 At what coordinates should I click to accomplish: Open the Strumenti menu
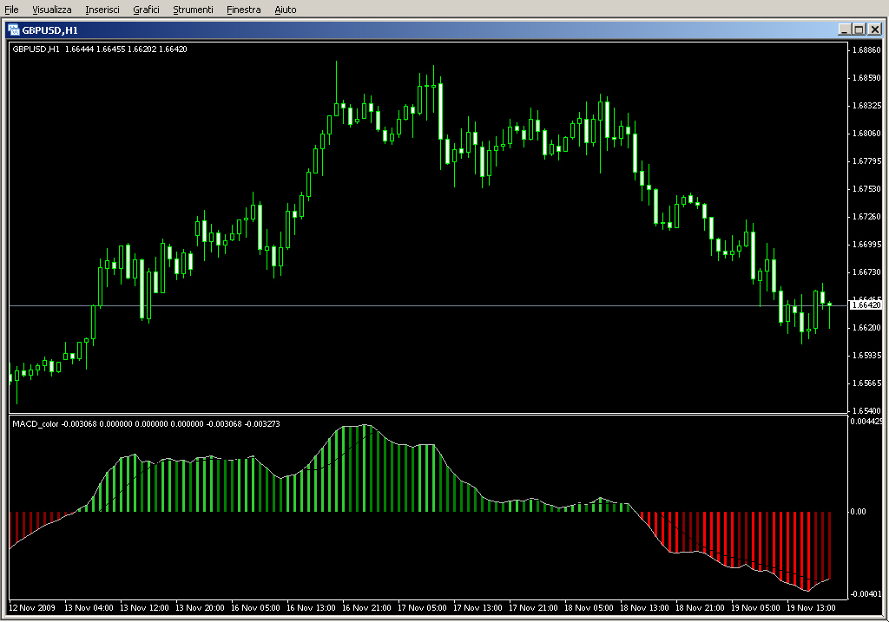tap(193, 10)
